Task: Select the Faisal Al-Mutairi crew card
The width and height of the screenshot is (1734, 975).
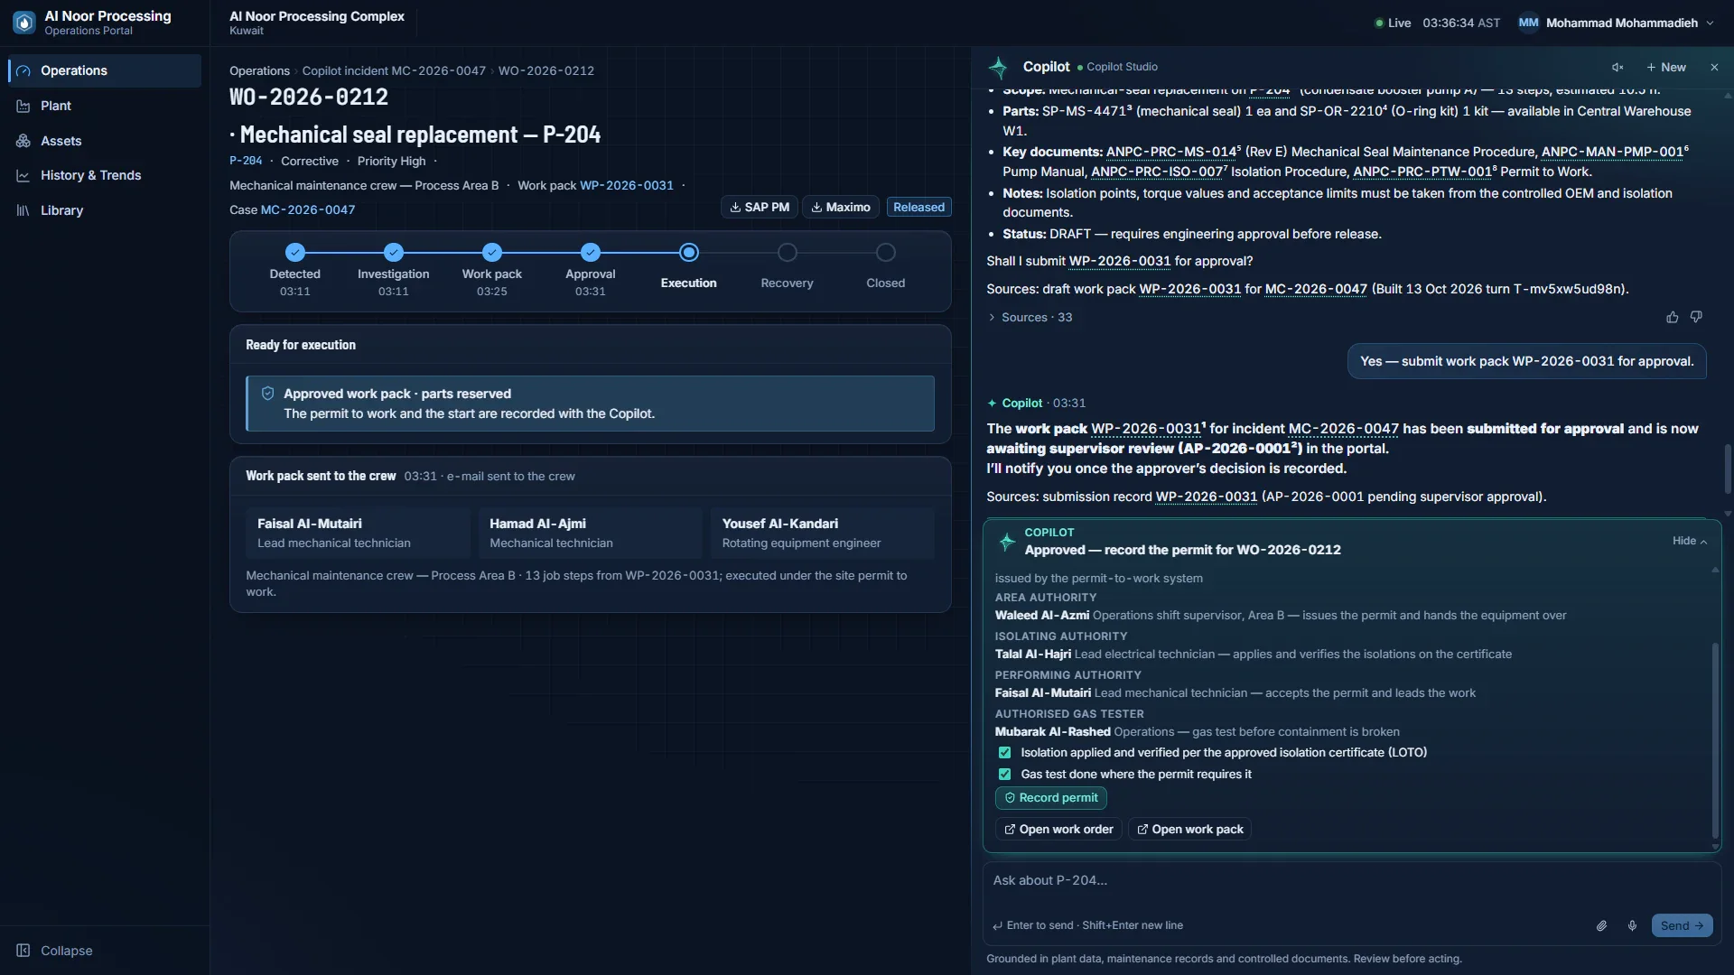Action: coord(359,533)
